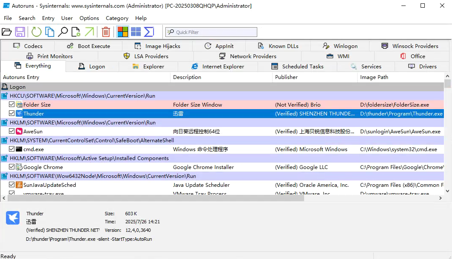Click the Google Chrome entry icon
The height and width of the screenshot is (259, 452).
click(19, 167)
